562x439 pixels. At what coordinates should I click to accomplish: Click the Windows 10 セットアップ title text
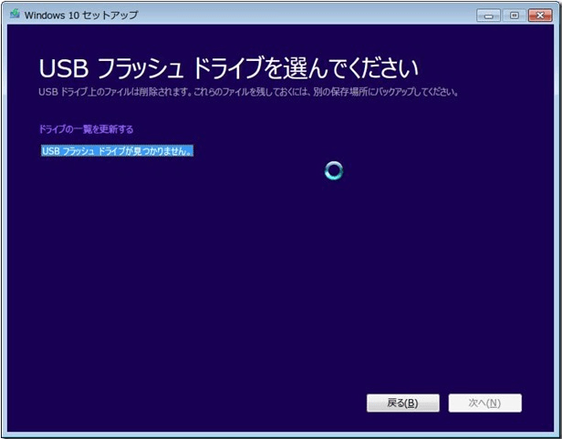click(81, 15)
